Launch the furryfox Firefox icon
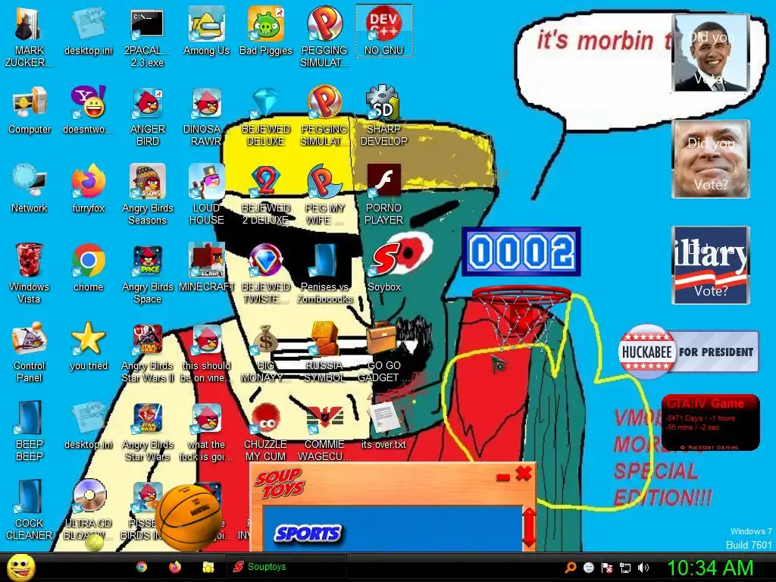Viewport: 776px width, 582px height. [88, 189]
